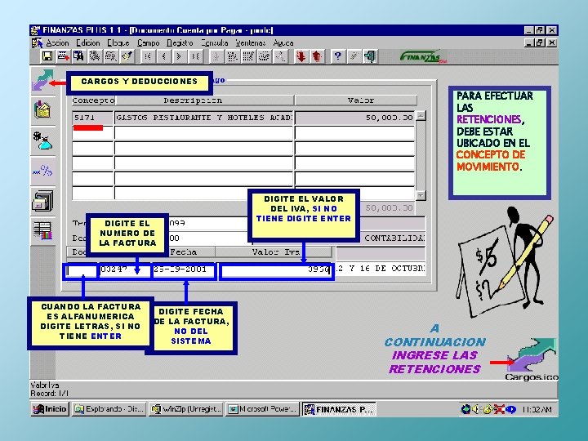Click the invoice number field 00247
This screenshot has width=588, height=441.
(124, 270)
